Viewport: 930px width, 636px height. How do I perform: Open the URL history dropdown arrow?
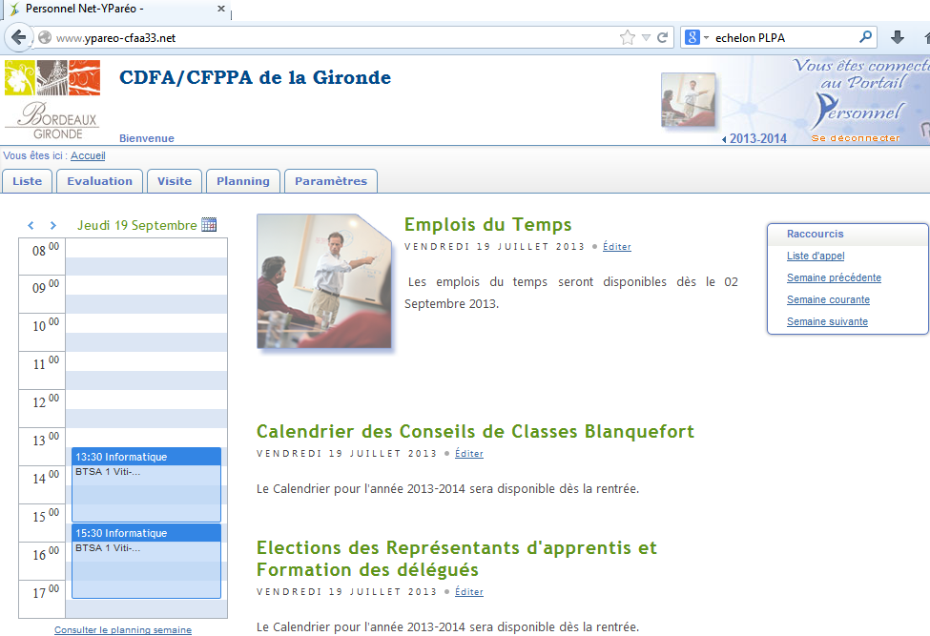(x=646, y=37)
